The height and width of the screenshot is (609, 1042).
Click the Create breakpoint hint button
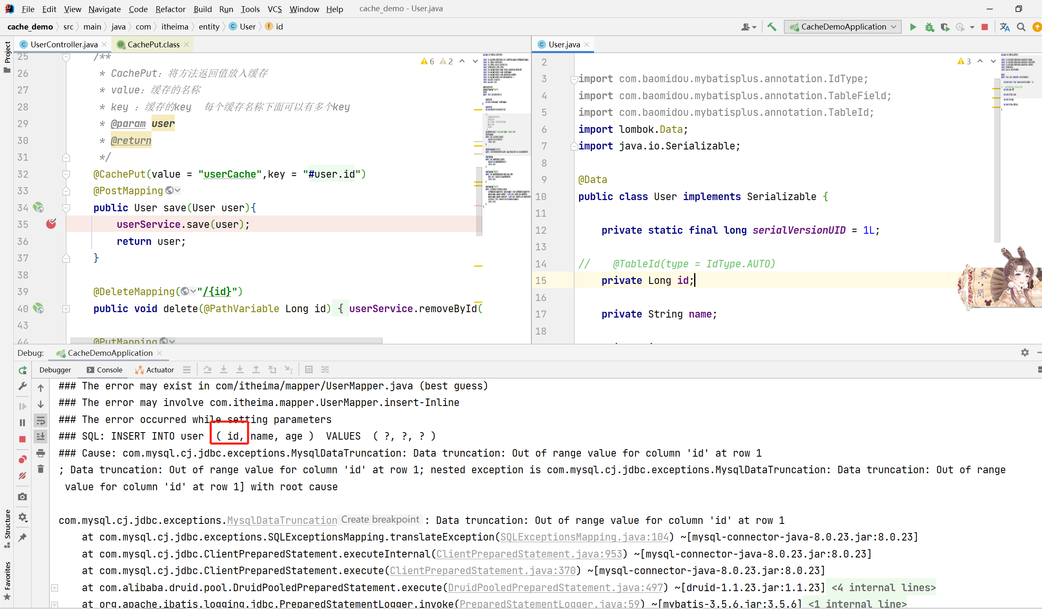click(380, 520)
